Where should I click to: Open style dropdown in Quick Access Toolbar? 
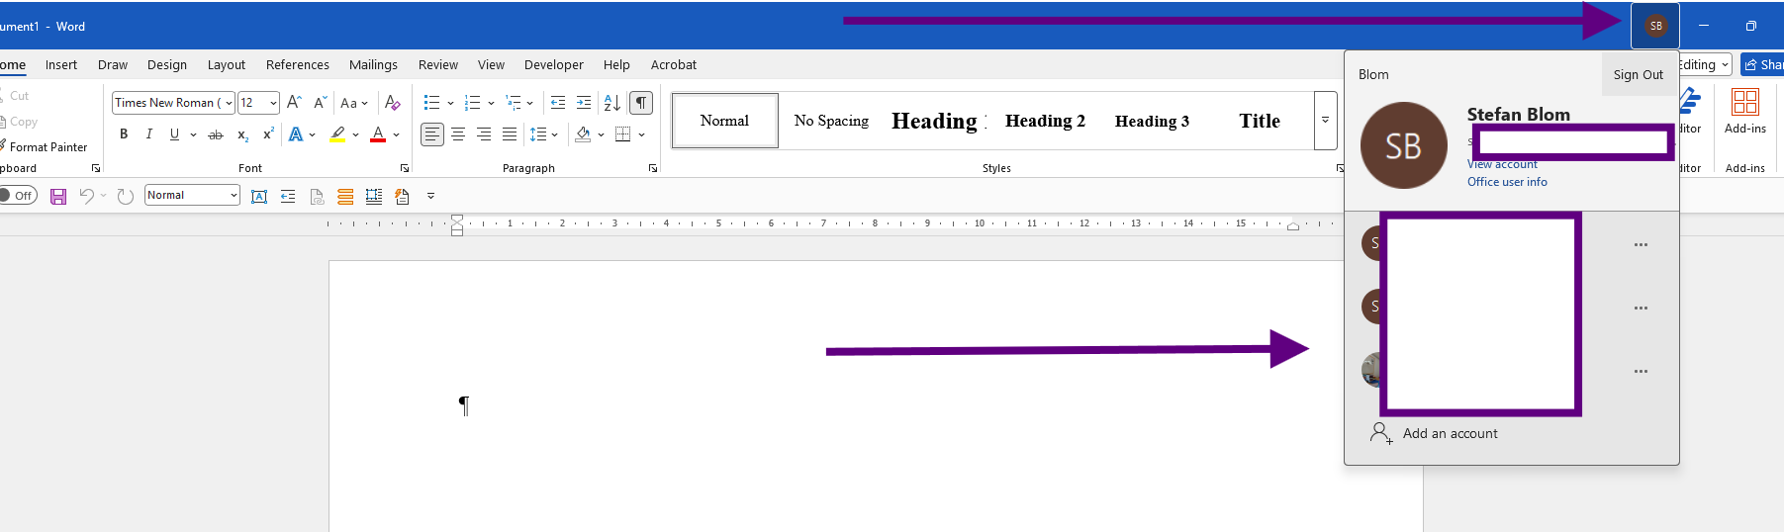click(x=234, y=196)
